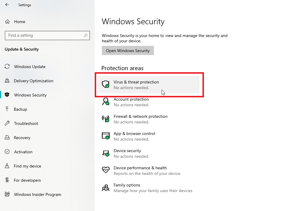Screen dimensions: 296x211
Task: Click the Update & Security sidebar heading
Action: tap(22, 49)
